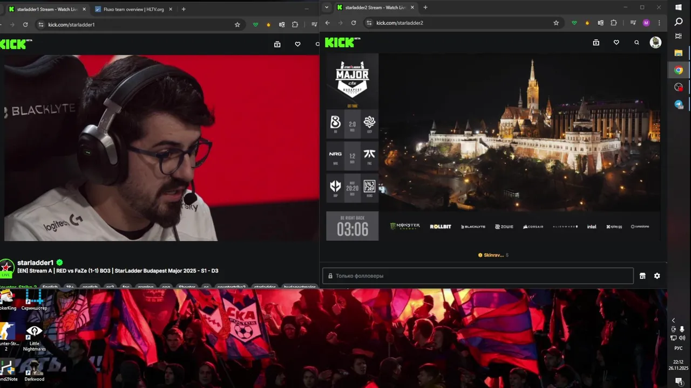
Task: Go back in the starladder2 browser window
Action: click(327, 23)
